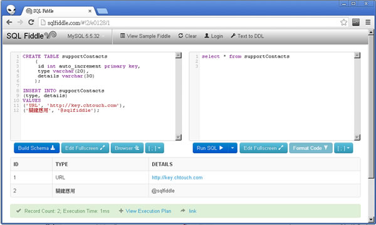
Task: Open a new browser tab
Action: (x=102, y=11)
